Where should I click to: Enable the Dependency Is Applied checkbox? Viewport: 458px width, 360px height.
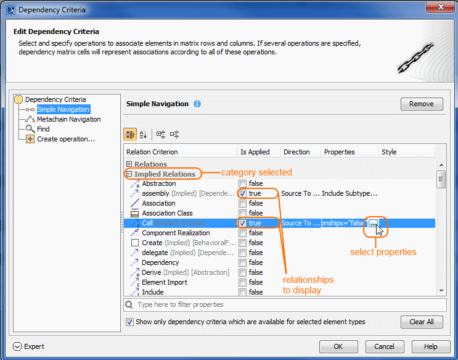tap(242, 262)
